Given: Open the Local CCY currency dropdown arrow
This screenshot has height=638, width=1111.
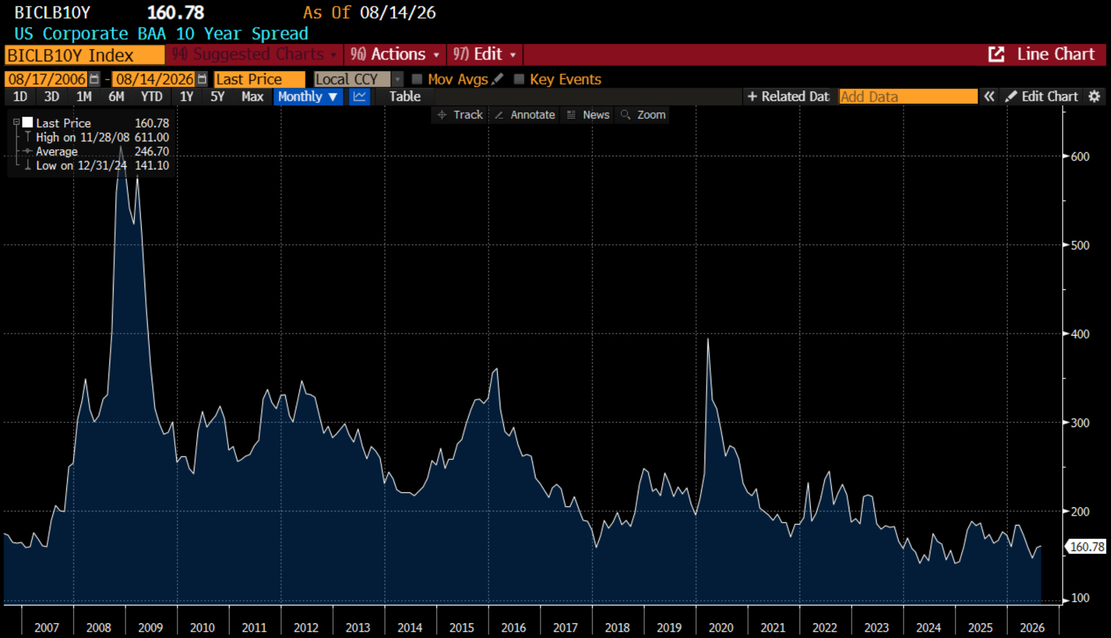Looking at the screenshot, I should 397,79.
